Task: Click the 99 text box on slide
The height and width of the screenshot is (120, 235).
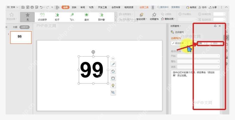Action: pos(93,70)
